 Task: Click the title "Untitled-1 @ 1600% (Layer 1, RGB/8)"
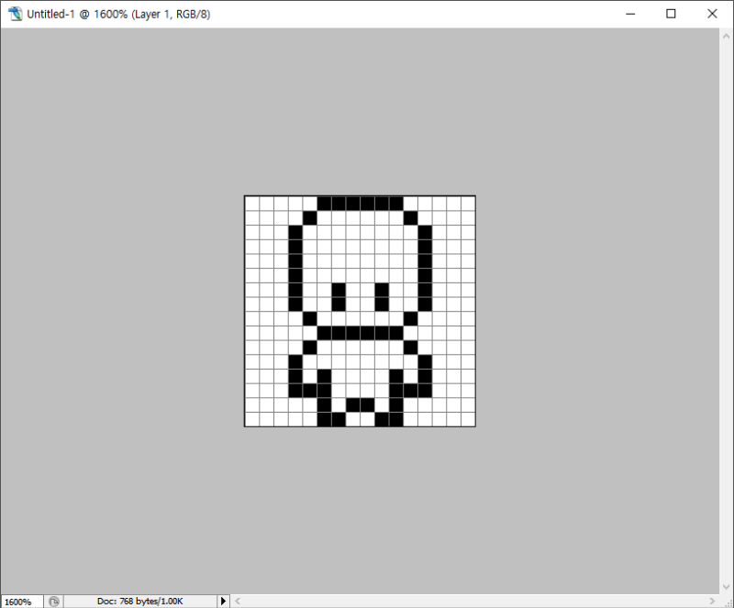tap(118, 14)
